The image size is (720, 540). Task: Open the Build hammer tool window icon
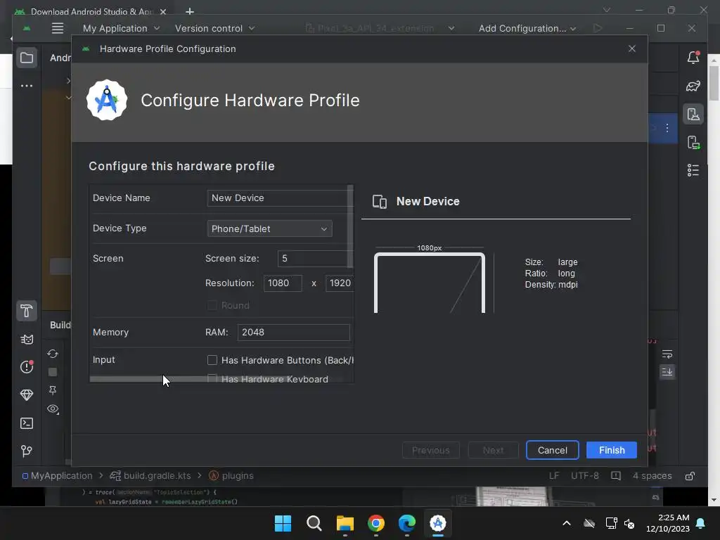(x=27, y=311)
